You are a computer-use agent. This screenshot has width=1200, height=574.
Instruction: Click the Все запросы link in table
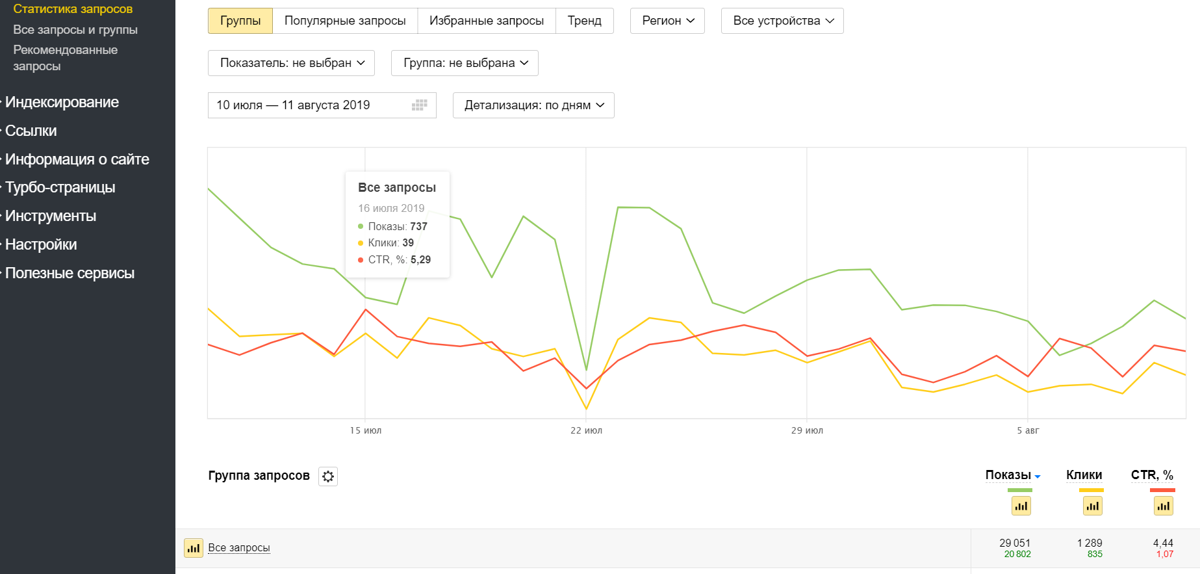pyautogui.click(x=238, y=548)
